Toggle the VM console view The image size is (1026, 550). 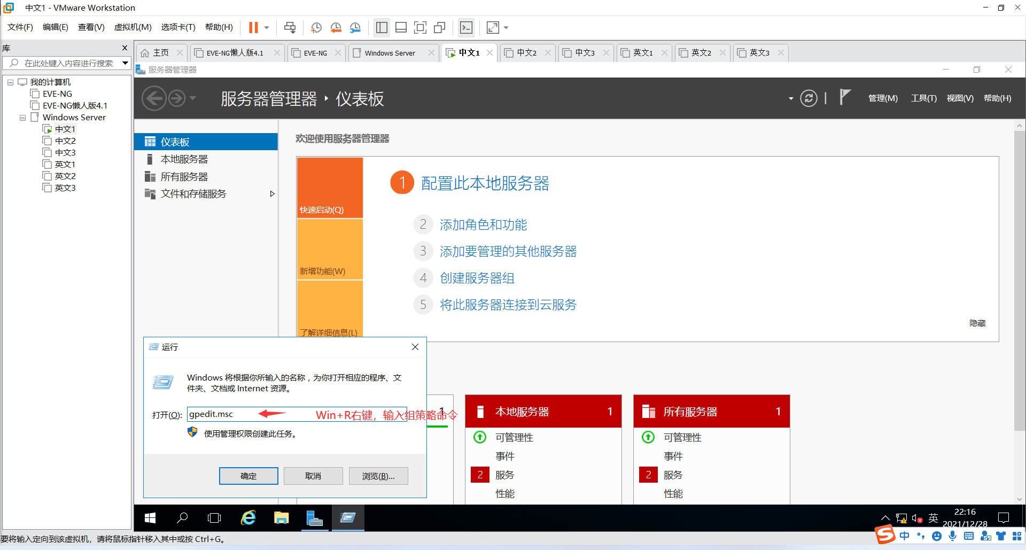point(466,27)
